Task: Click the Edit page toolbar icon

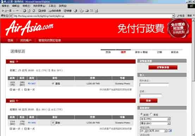Action: pos(92,11)
